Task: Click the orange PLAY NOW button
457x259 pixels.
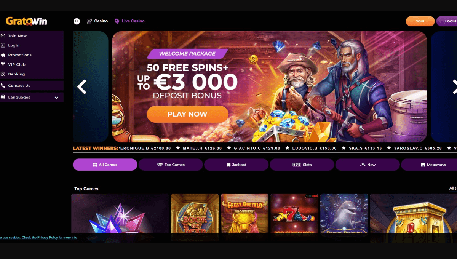Action: click(187, 114)
